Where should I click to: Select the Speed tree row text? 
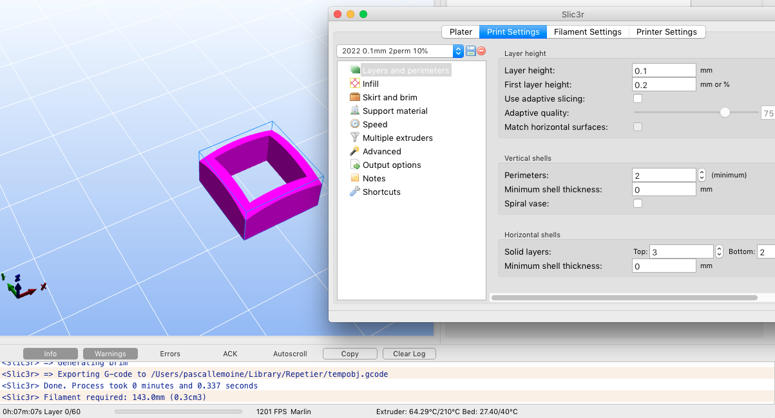click(375, 124)
